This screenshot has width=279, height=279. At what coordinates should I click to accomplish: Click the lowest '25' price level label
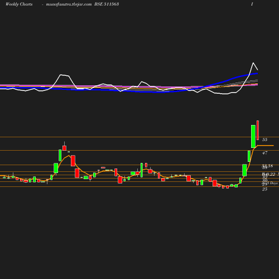click(x=264, y=189)
